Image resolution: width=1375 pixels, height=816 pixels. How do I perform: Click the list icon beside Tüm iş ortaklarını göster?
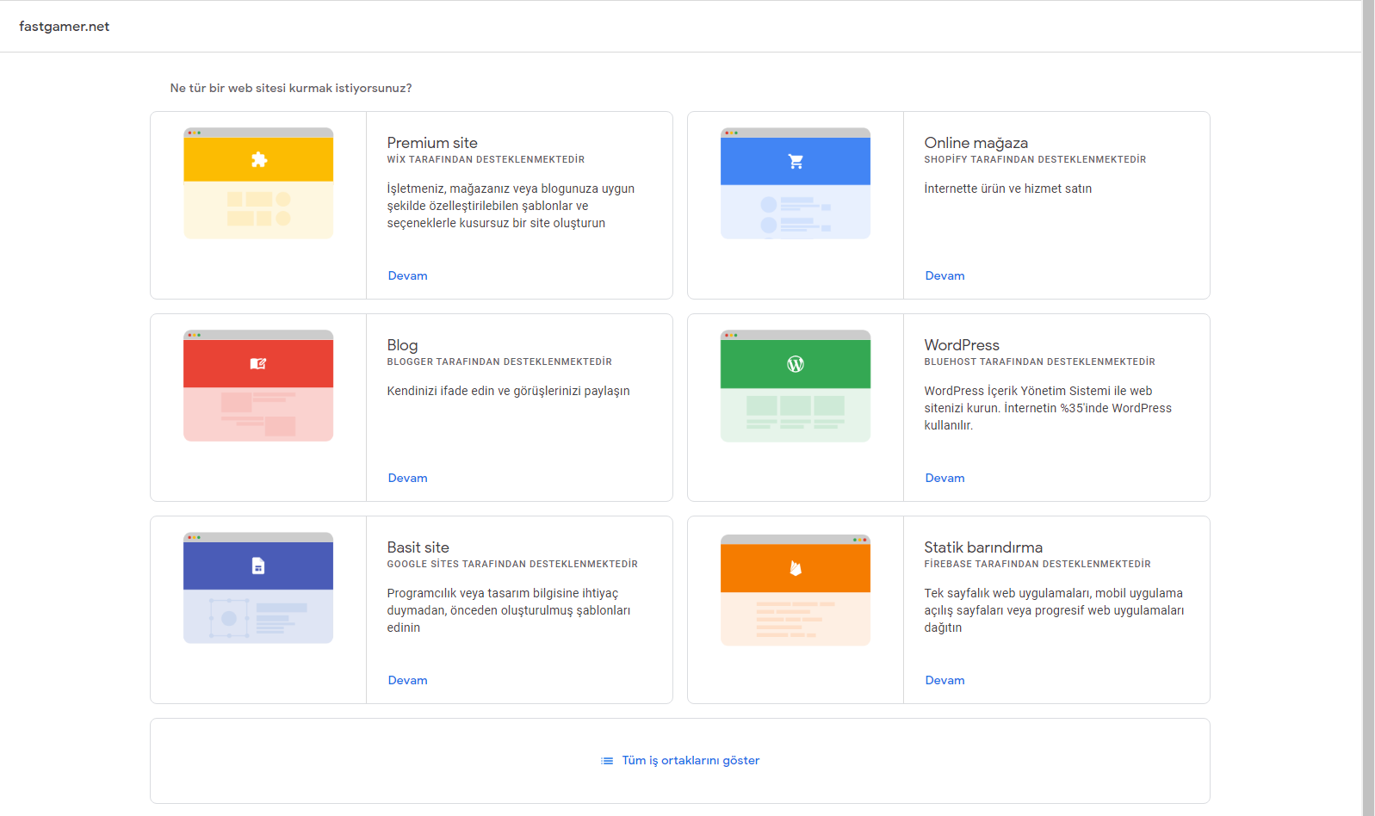(607, 761)
